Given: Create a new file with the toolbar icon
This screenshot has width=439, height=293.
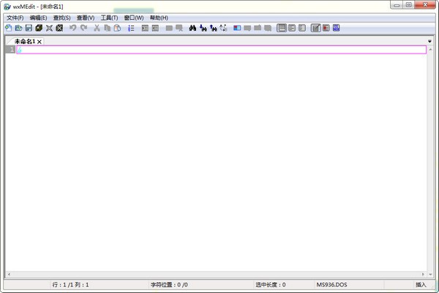Looking at the screenshot, I should (8, 28).
